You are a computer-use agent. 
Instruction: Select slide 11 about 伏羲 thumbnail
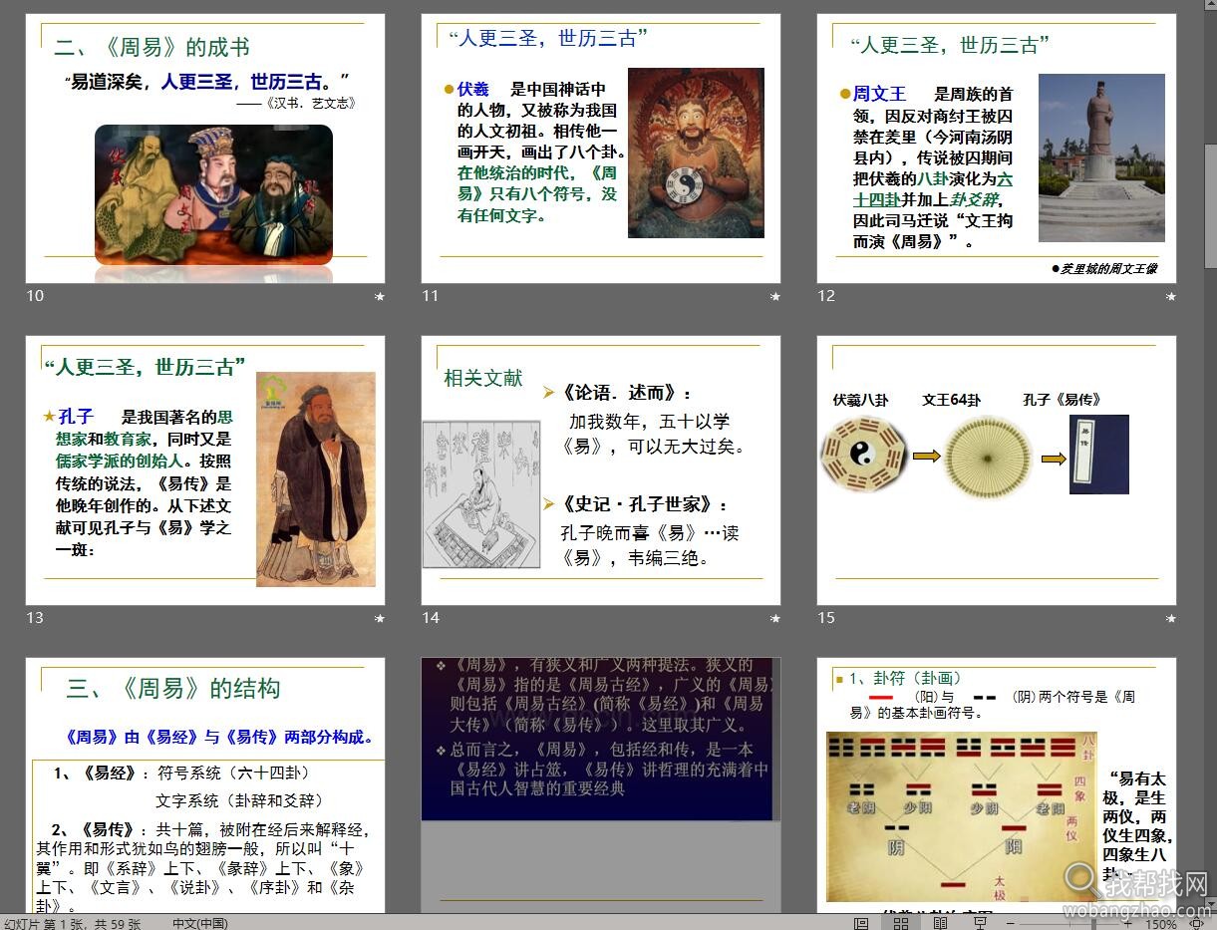(601, 149)
